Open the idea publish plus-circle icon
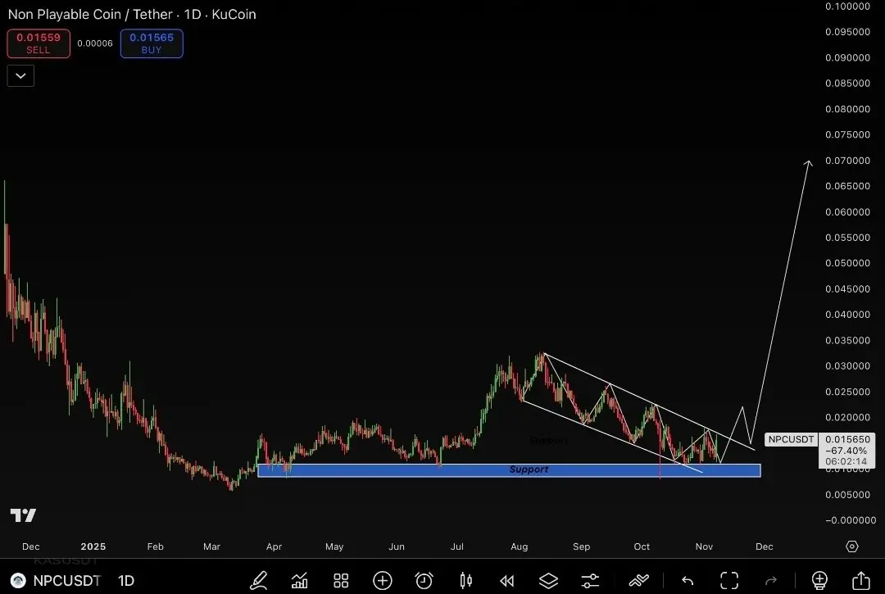The width and height of the screenshot is (885, 594). coord(819,580)
